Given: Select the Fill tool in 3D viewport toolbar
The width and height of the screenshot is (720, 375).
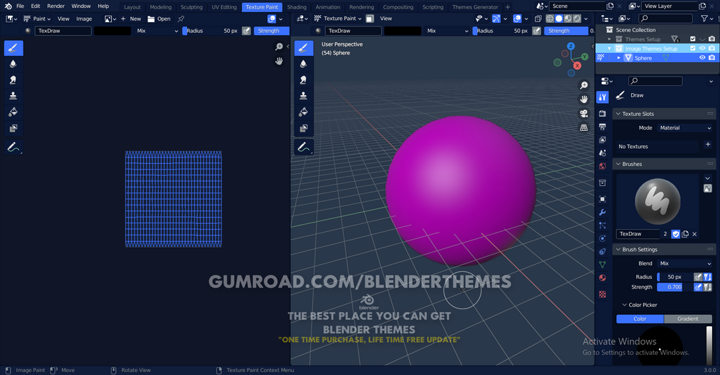Looking at the screenshot, I should (x=304, y=112).
